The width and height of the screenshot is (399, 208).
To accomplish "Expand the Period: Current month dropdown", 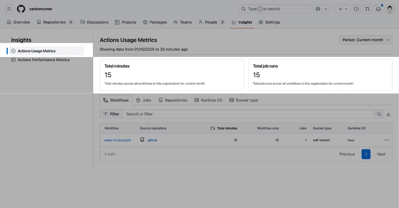I will coord(365,40).
